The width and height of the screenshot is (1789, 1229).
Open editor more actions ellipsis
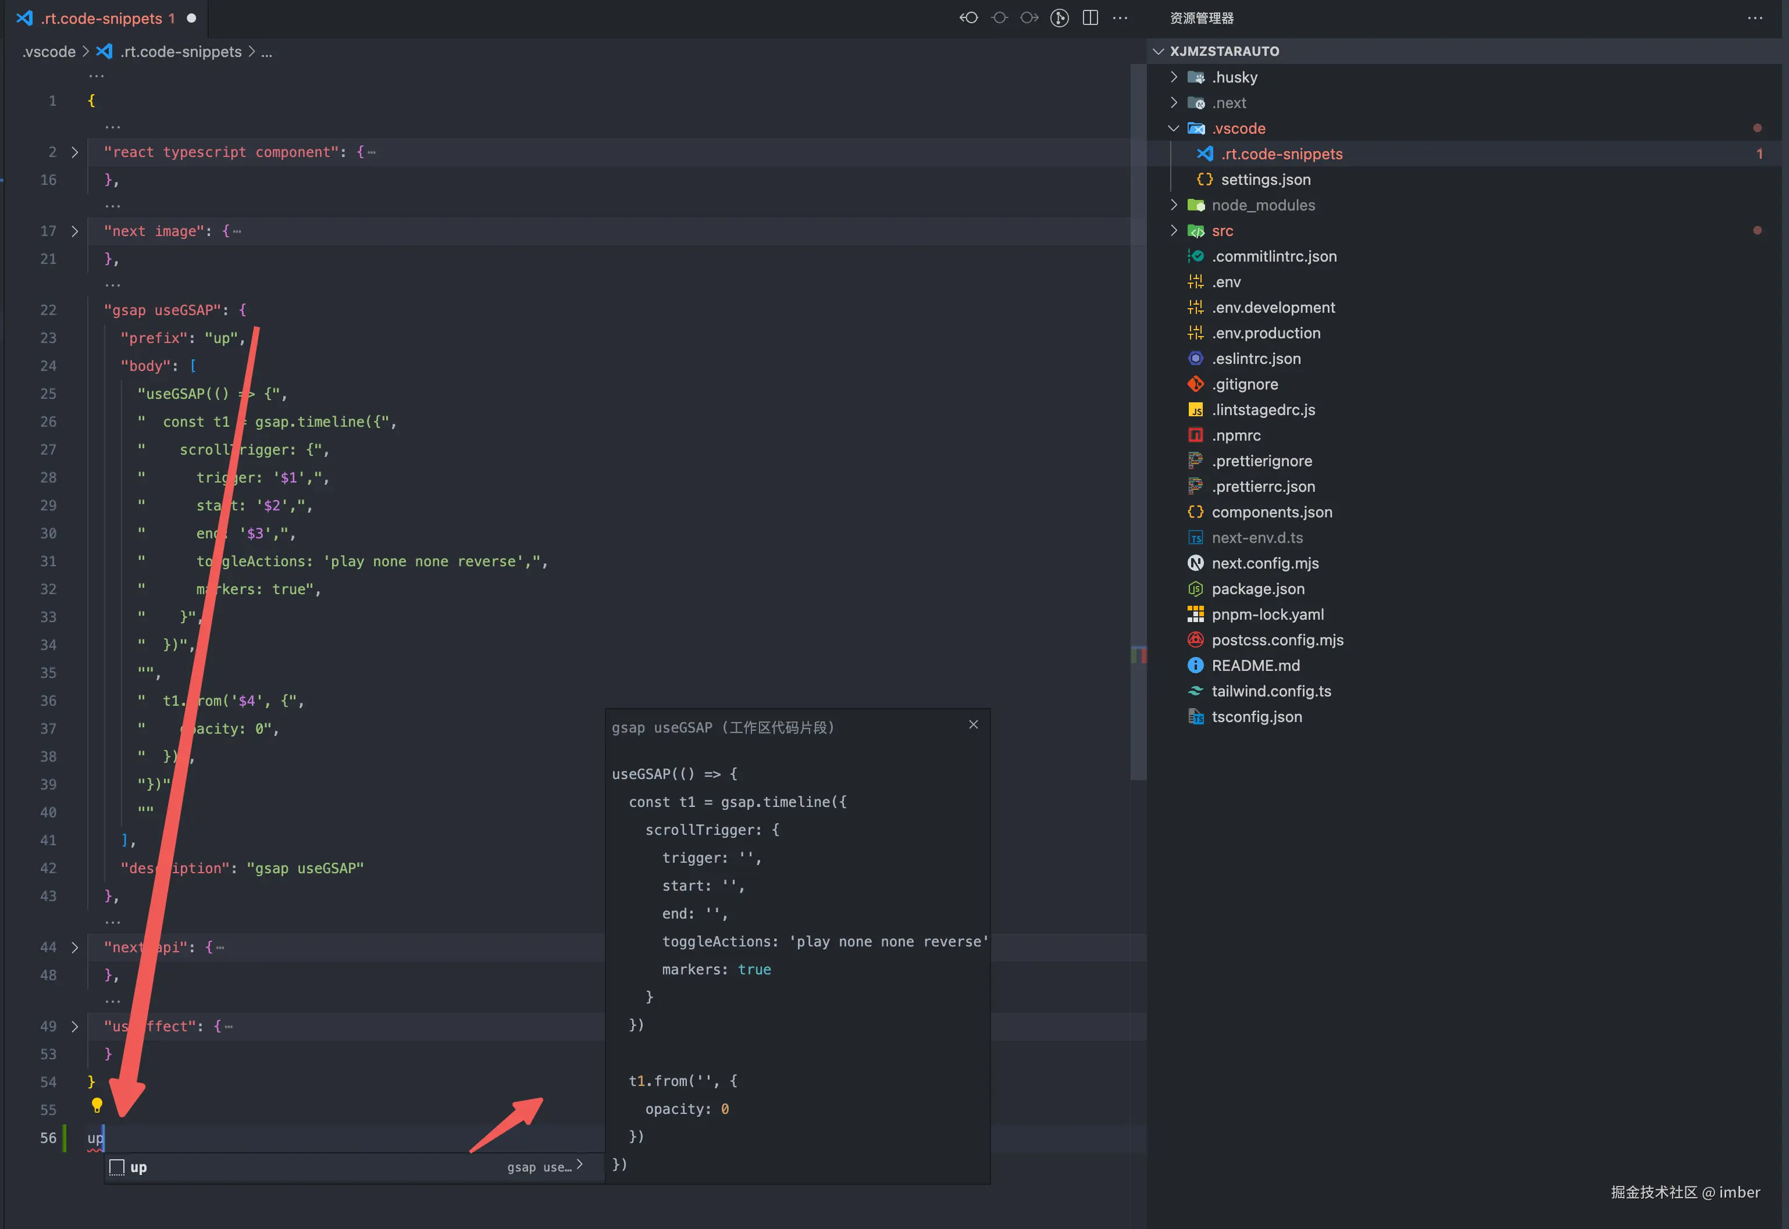1121,17
